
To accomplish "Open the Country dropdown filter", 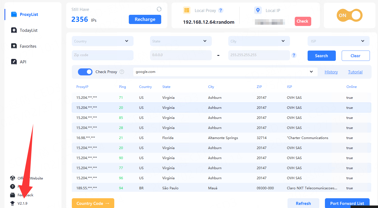I will 103,41.
